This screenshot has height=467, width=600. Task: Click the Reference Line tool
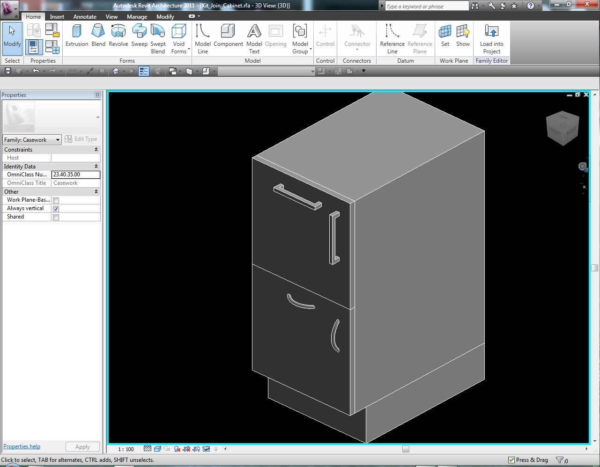pyautogui.click(x=393, y=39)
